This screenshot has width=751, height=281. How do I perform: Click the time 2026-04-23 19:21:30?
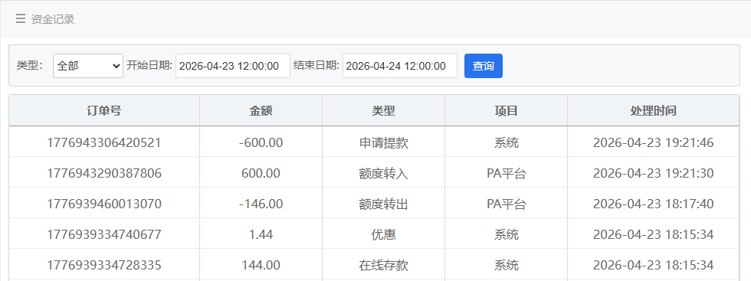(653, 173)
